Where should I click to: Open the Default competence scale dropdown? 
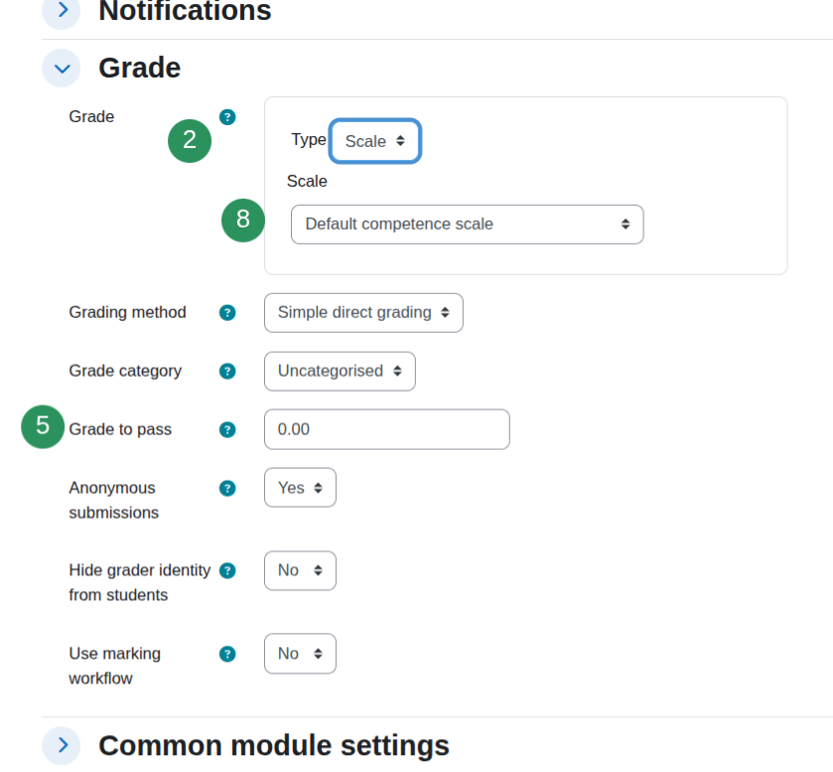point(468,225)
